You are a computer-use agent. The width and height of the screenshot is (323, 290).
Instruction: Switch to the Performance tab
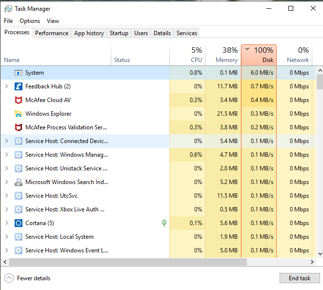click(x=52, y=33)
